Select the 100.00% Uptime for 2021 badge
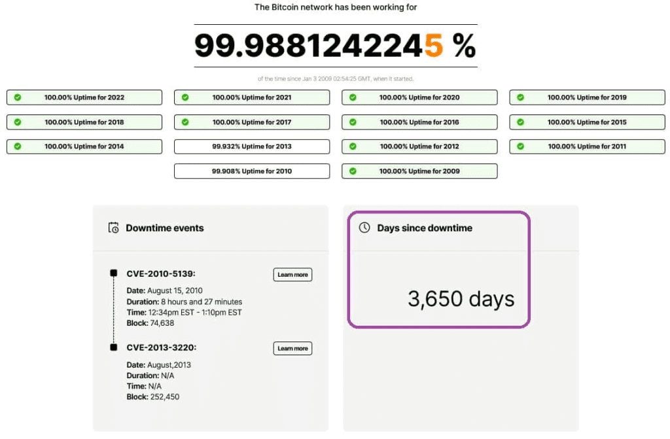The height and width of the screenshot is (439, 670). 252,97
